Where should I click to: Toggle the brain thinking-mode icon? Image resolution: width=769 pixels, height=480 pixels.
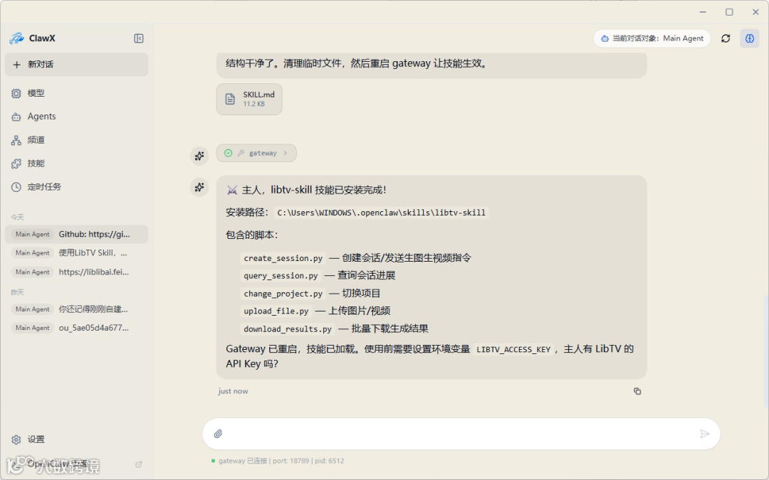749,38
